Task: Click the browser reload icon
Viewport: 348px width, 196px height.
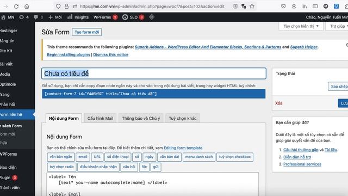Action: (x=16, y=7)
